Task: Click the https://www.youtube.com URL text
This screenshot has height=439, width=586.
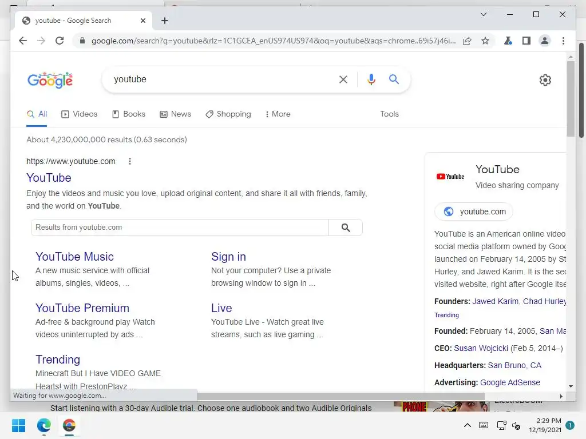Action: [70, 161]
